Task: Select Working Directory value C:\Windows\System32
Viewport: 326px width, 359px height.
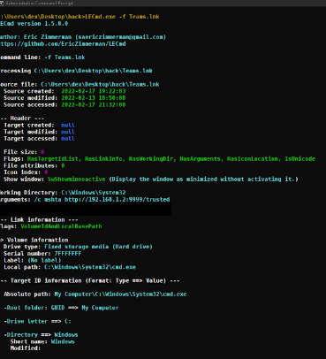Action: [94, 193]
